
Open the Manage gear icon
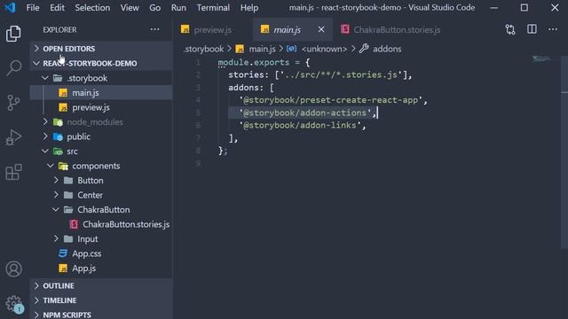(x=13, y=303)
